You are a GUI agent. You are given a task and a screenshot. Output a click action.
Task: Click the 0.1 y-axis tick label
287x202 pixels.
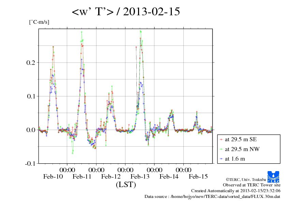tap(31, 96)
